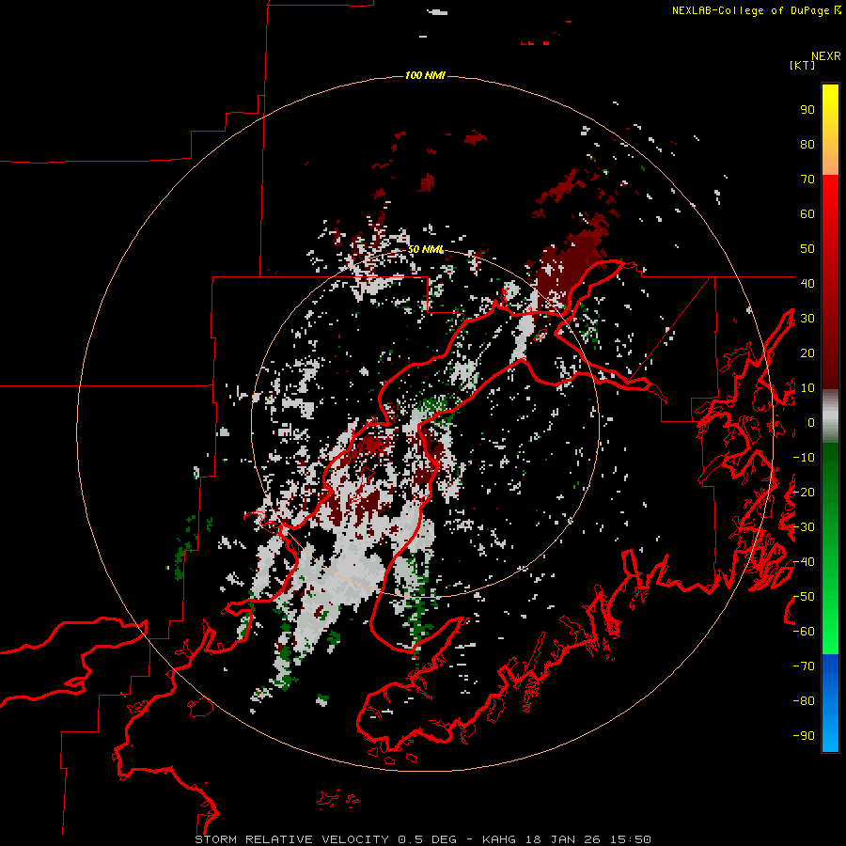Click the 50 NMI range ring label
The width and height of the screenshot is (846, 846).
425,249
